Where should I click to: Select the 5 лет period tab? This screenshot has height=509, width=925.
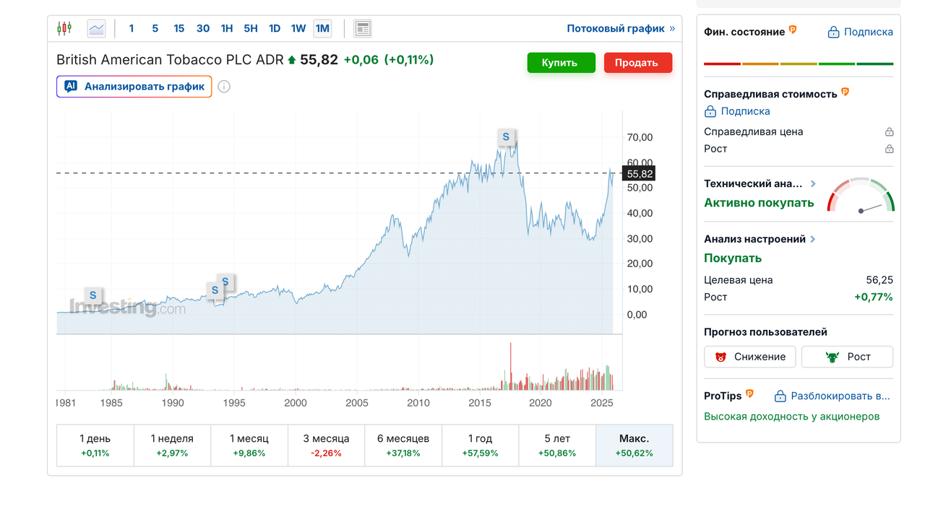pyautogui.click(x=557, y=445)
